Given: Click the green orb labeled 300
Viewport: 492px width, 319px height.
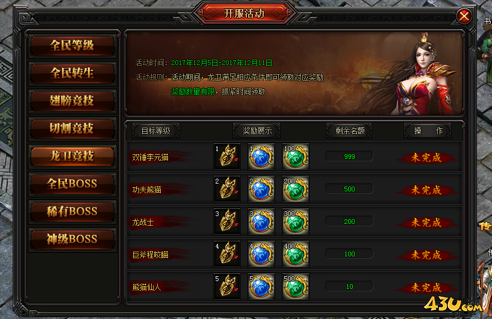Looking at the screenshot, I should click(x=296, y=221).
